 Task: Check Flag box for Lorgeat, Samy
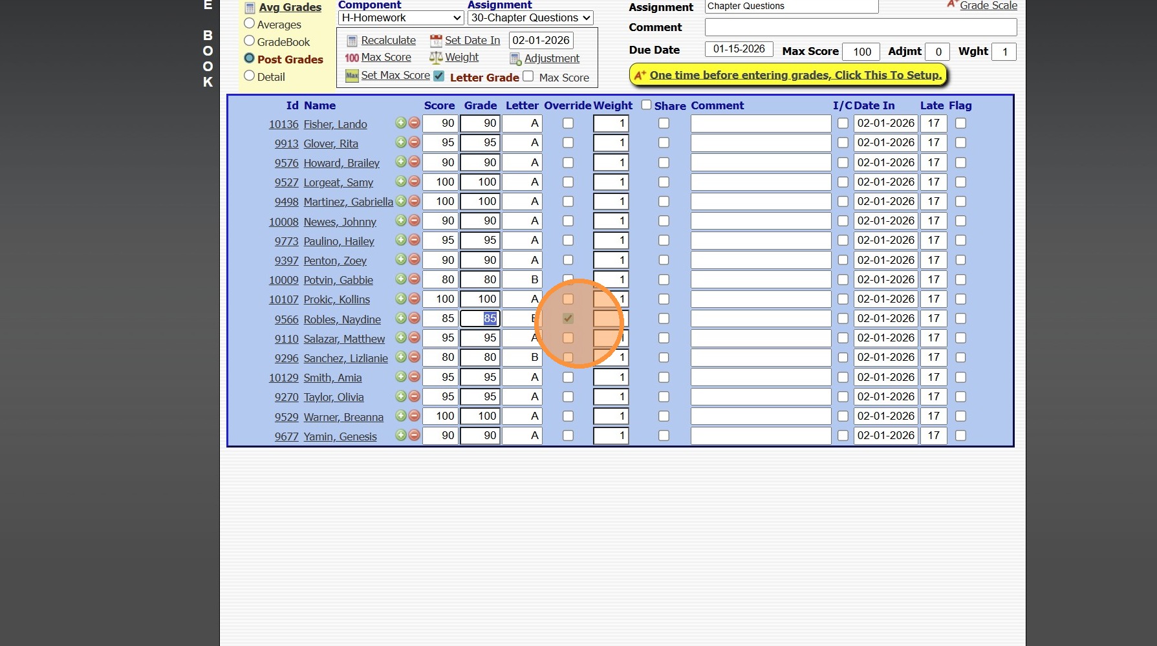click(x=960, y=182)
